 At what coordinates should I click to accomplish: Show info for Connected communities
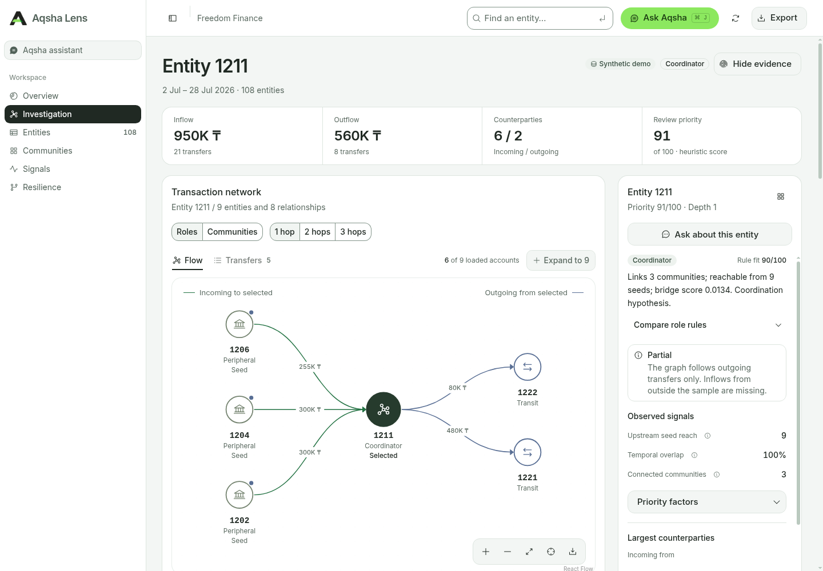tap(717, 475)
